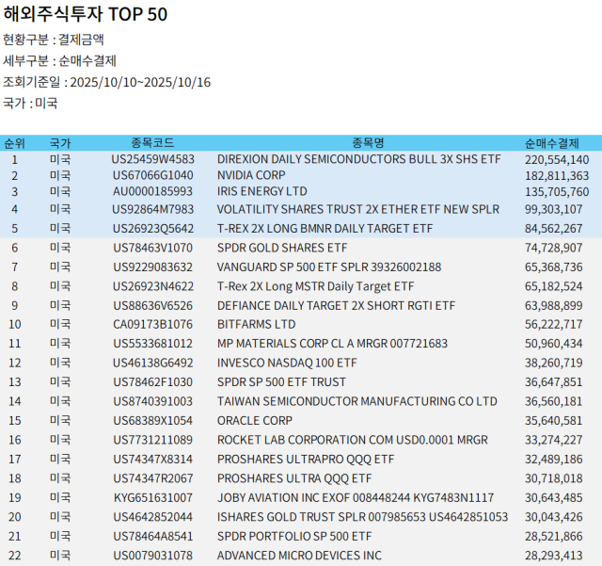Click the BITFARMS LTD stock name
This screenshot has width=602, height=566.
point(256,324)
